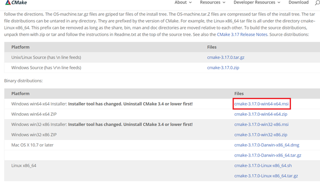Download cmake-3.17.0.tar.gz
The height and width of the screenshot is (182, 320).
point(225,57)
